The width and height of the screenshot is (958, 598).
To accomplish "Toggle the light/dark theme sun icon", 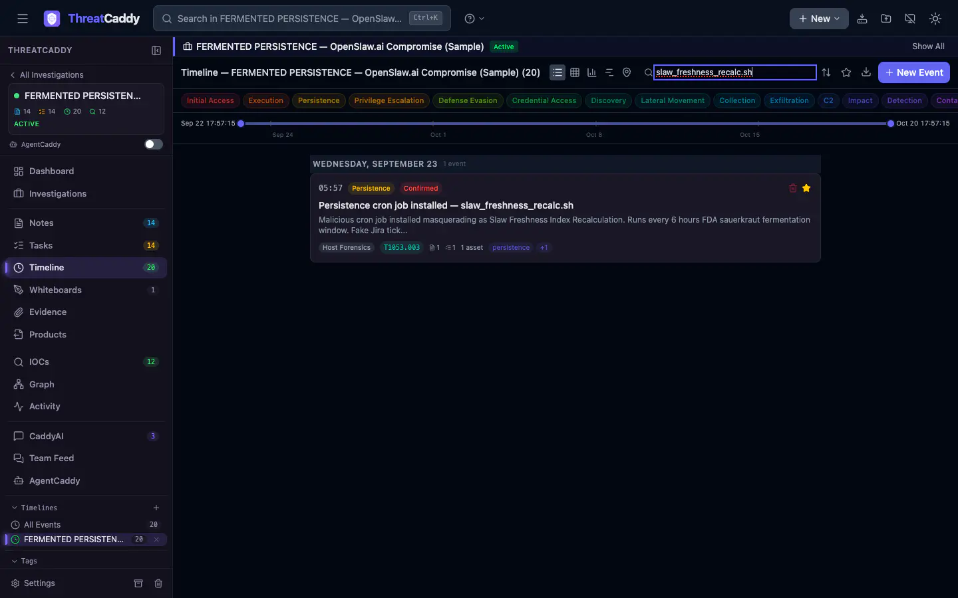I will click(x=935, y=19).
